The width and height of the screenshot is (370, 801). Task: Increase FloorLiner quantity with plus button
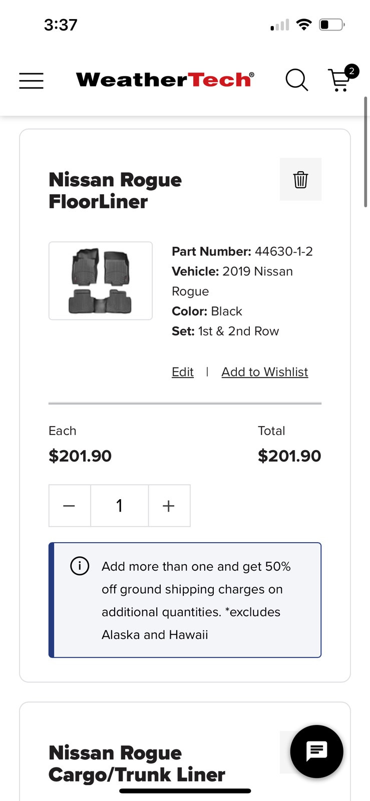[169, 506]
